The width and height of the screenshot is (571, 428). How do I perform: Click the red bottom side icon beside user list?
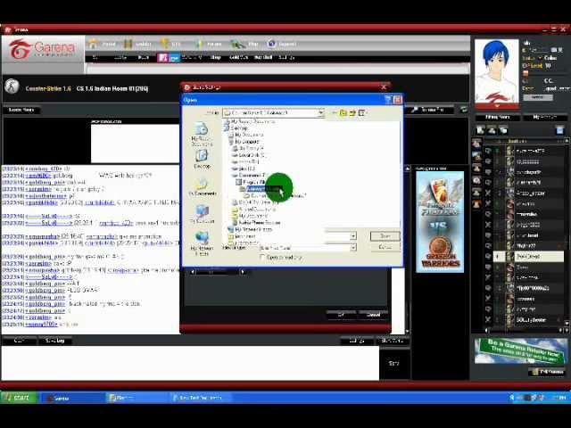(476, 203)
